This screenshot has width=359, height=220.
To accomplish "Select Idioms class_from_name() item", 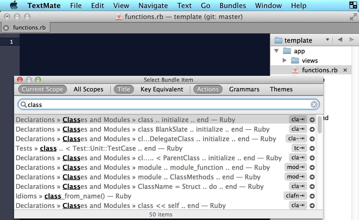I will click(x=165, y=196).
